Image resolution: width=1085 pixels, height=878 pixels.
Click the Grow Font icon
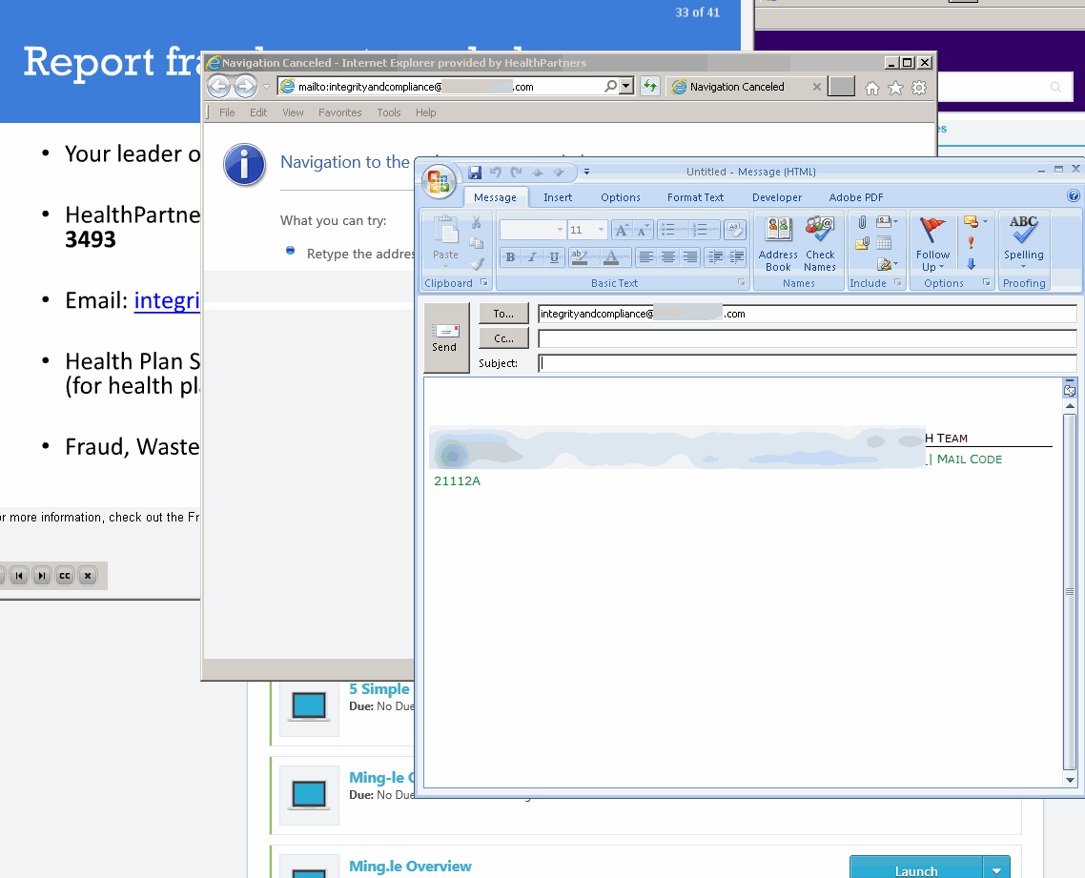point(622,230)
